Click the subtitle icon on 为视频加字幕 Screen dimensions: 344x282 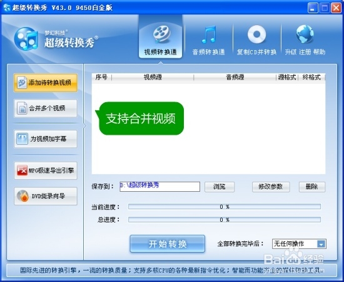22,139
